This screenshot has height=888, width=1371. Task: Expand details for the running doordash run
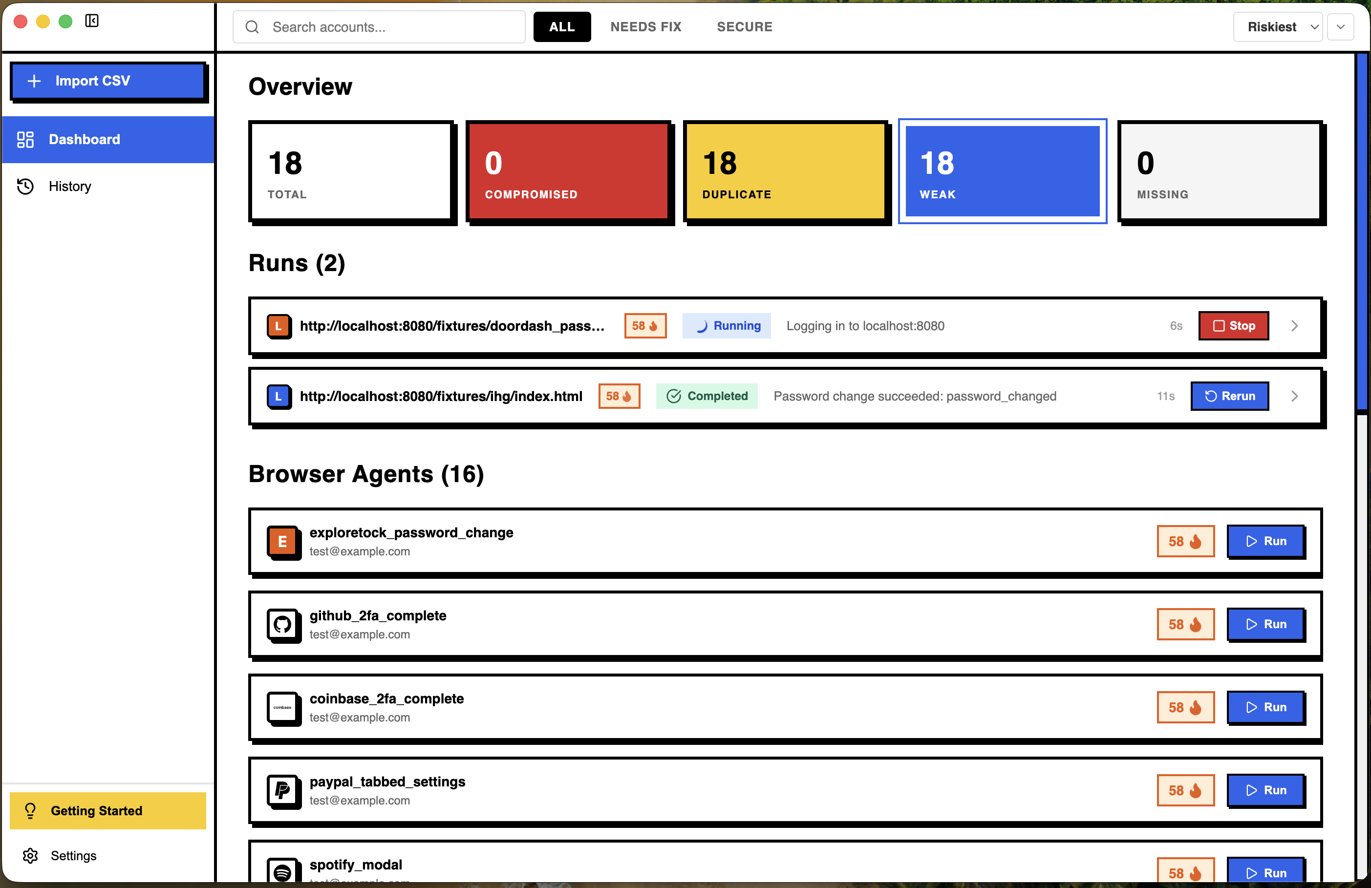tap(1294, 326)
